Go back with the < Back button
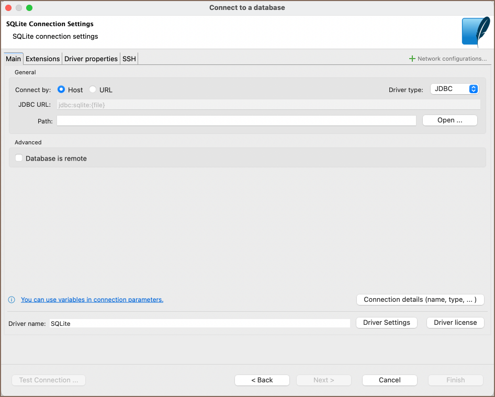This screenshot has width=495, height=397. 262,380
